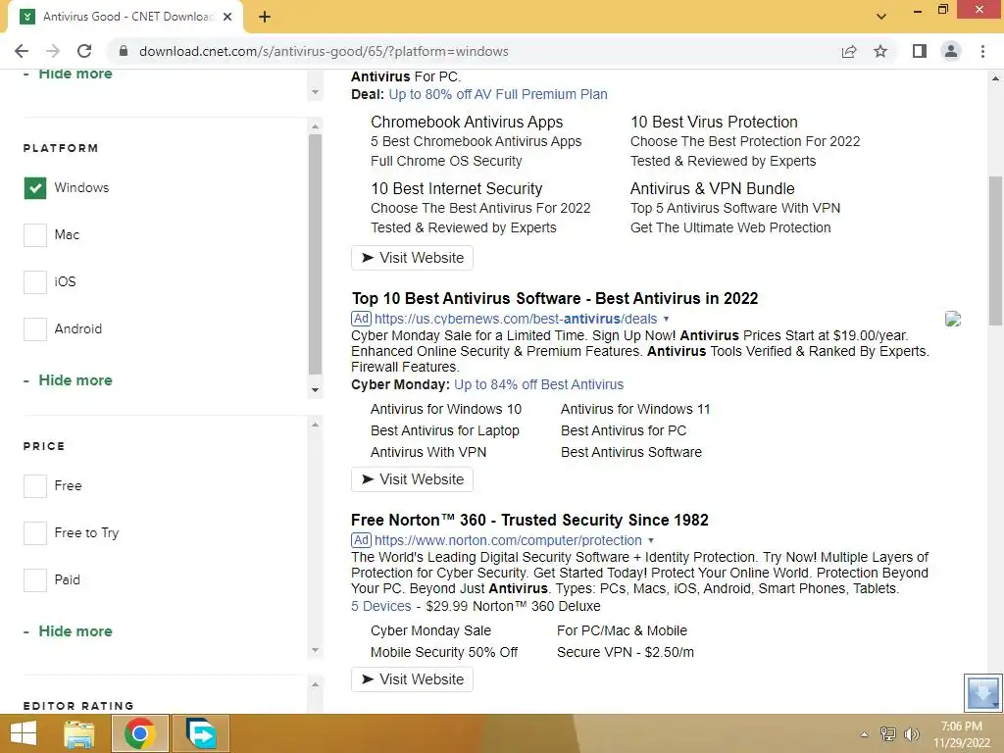Visit Website for the first antivirus ad
This screenshot has width=1004, height=753.
tap(413, 258)
